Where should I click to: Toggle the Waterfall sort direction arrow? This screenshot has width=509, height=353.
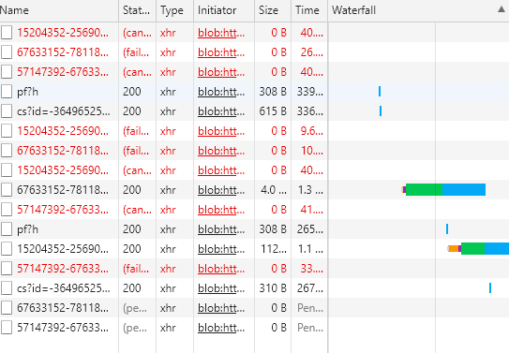[x=502, y=9]
